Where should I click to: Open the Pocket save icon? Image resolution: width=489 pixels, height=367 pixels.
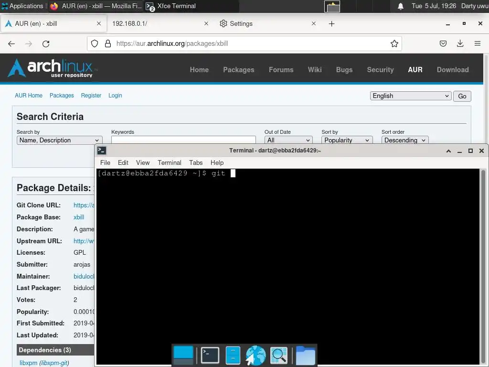pos(443,43)
